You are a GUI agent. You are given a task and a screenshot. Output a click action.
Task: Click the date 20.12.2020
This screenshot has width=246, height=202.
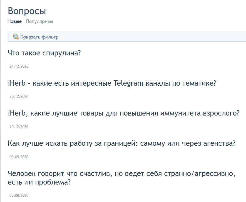19,96
